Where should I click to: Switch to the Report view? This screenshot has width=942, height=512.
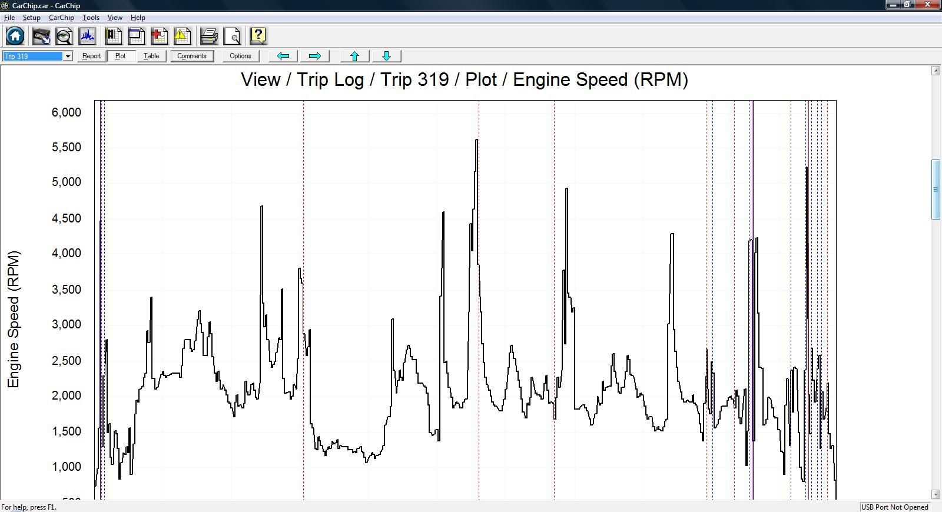click(91, 56)
